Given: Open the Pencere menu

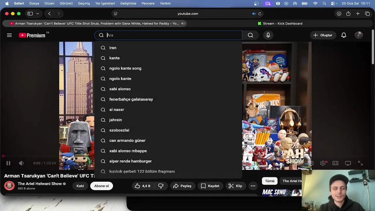Looking at the screenshot, I should point(148,3).
